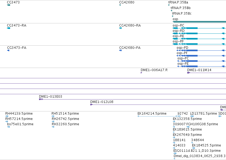
Task: Open the CG3473-PA protein label
Action: [x=17, y=48]
